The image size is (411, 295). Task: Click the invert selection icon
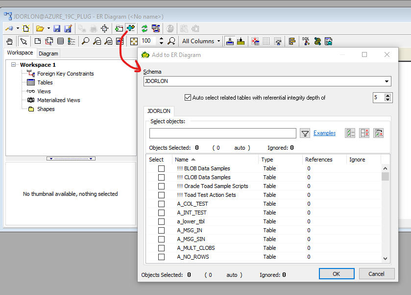click(379, 133)
